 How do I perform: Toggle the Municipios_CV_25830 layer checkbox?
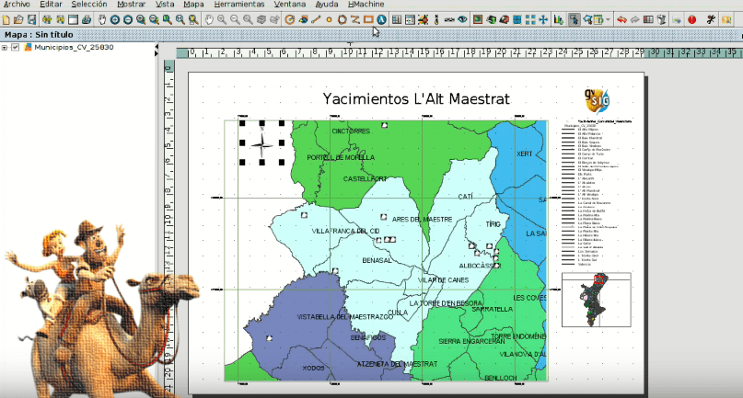[16, 47]
